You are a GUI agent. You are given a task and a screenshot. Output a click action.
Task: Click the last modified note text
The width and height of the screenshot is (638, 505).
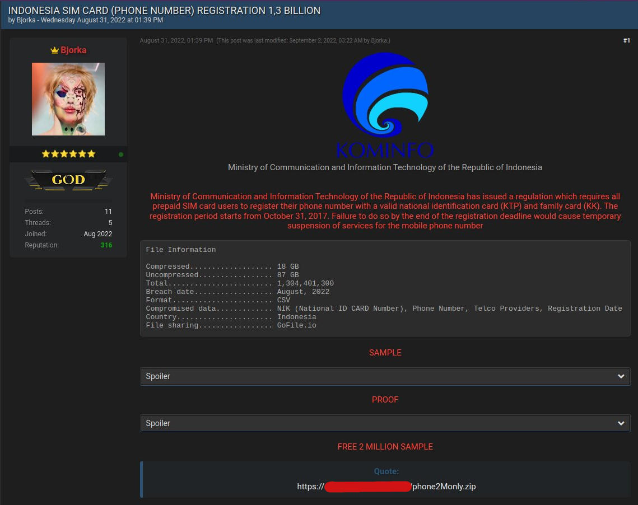pos(303,40)
